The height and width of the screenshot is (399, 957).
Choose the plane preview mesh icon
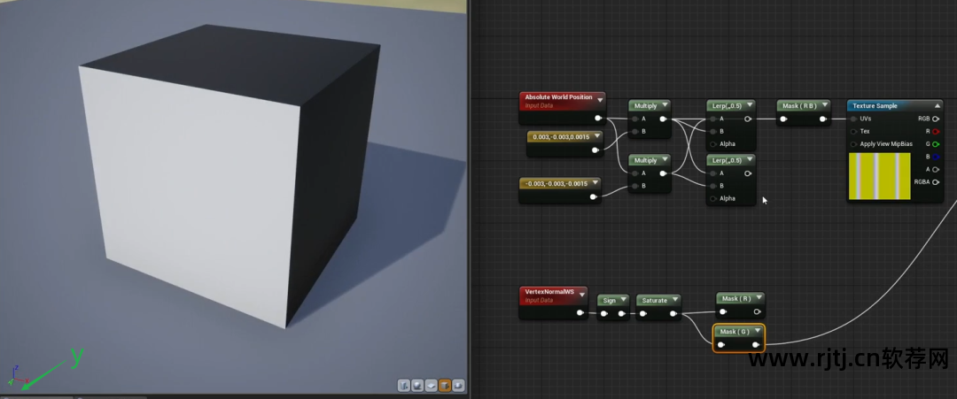click(431, 386)
